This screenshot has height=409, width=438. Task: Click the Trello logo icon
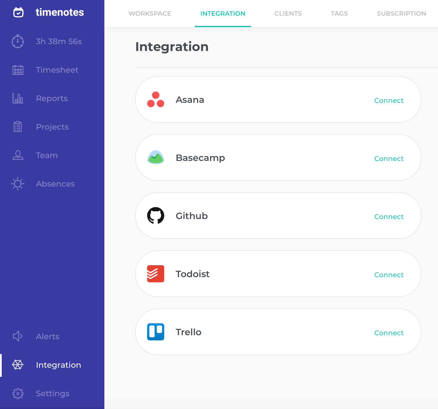click(x=156, y=332)
